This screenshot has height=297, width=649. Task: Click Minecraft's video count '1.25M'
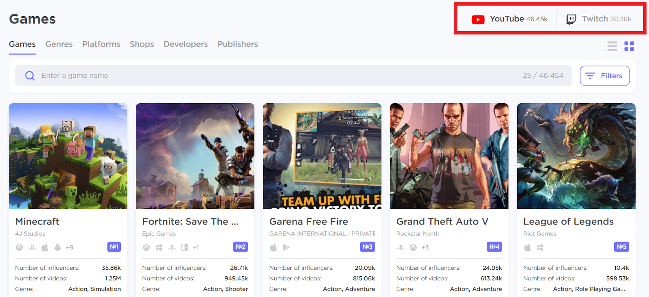click(x=113, y=278)
